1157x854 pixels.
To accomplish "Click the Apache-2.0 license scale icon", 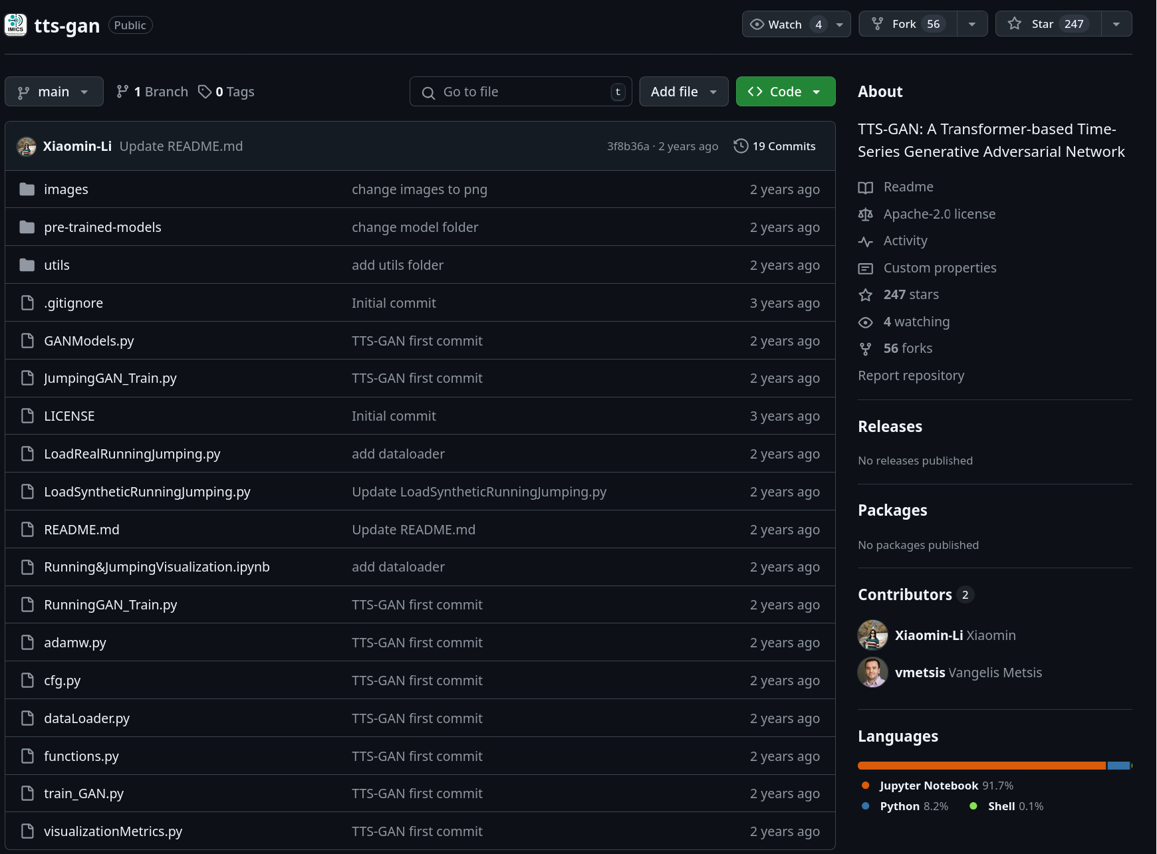I will tap(865, 214).
